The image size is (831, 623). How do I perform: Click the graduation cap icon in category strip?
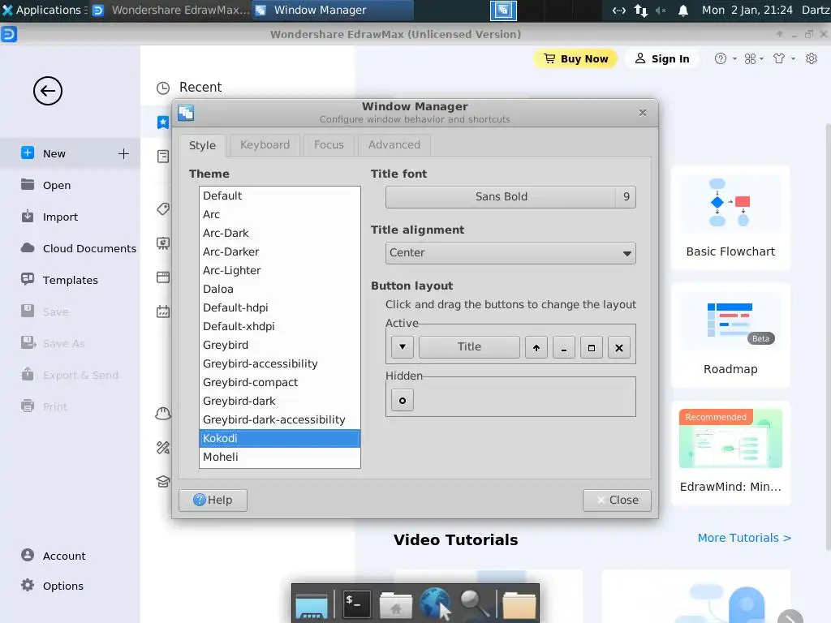[163, 481]
